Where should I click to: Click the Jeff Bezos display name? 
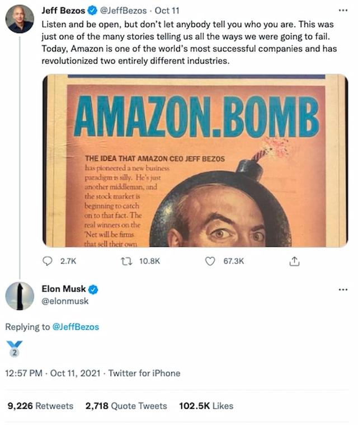pos(64,10)
